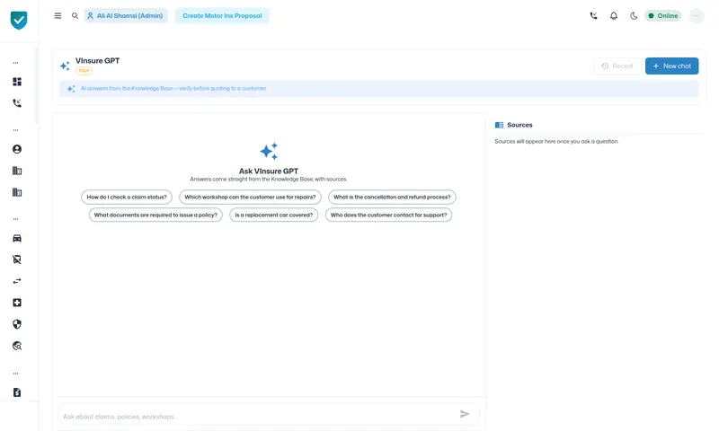The image size is (719, 431).
Task: Click the sparkle icon beside VInsure GPT title
Action: pos(65,66)
